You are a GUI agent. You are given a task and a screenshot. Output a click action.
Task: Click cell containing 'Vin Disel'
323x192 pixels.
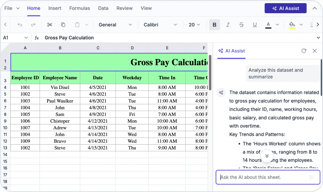(60, 87)
